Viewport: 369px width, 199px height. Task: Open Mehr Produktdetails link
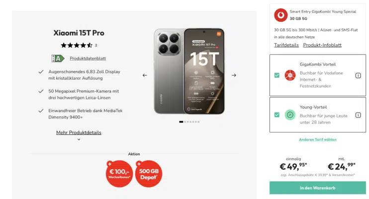tap(79, 133)
